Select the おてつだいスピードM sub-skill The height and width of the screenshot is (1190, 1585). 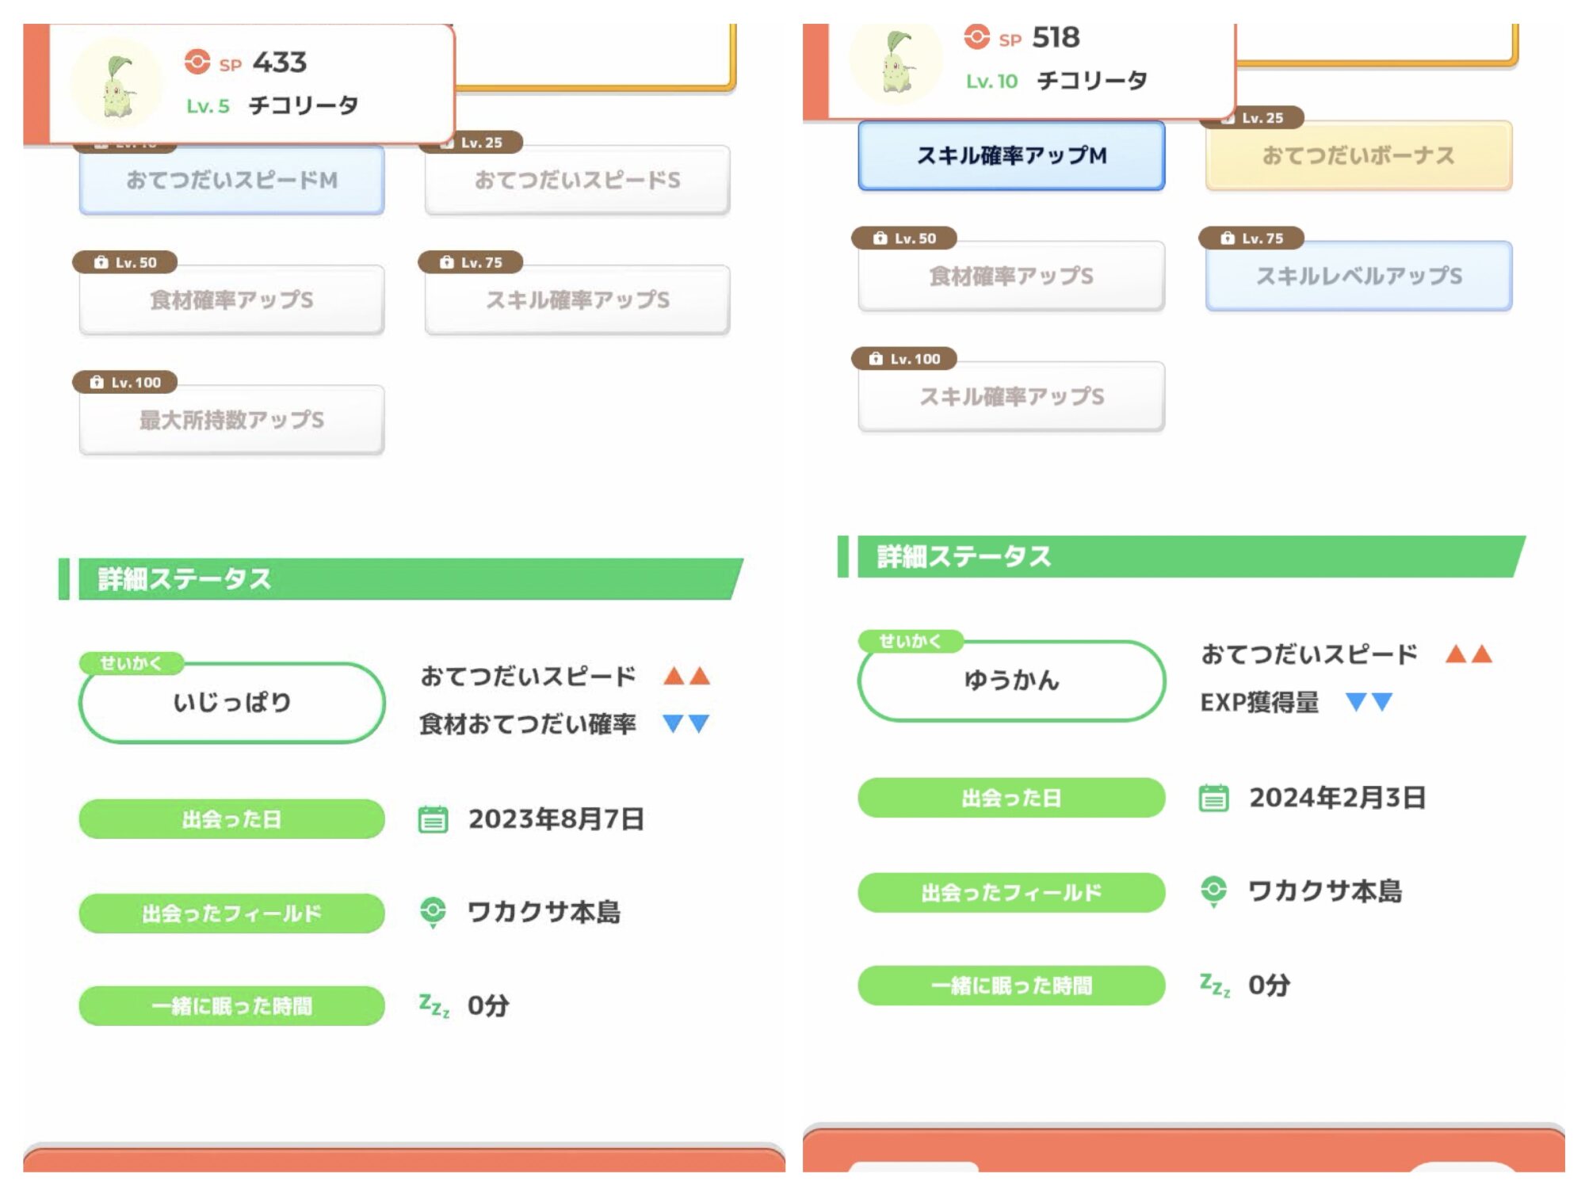[x=231, y=181]
